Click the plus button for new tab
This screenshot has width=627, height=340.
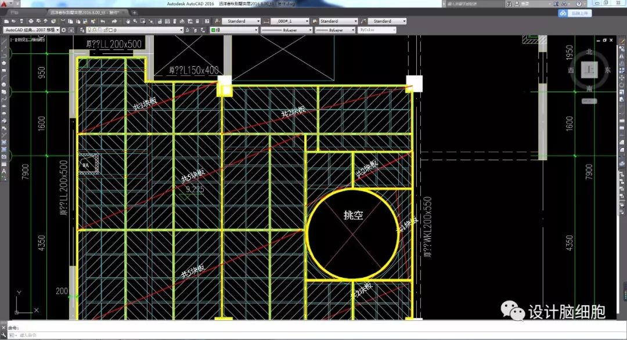click(135, 12)
